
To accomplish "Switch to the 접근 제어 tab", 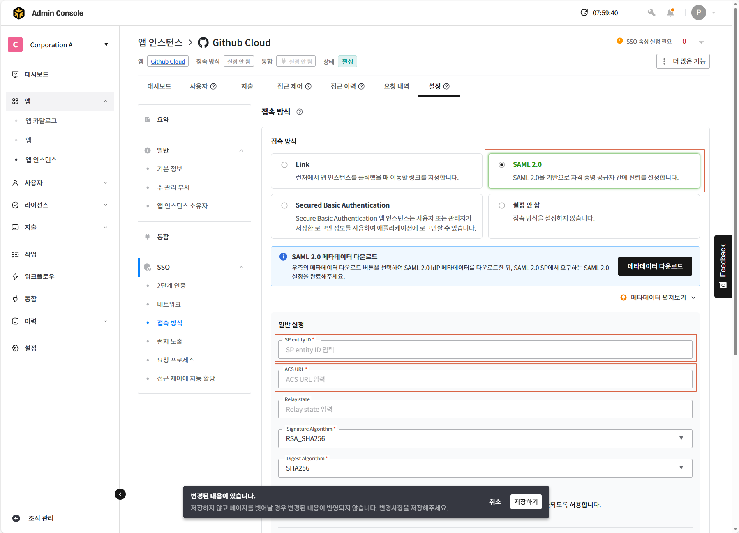I will click(x=294, y=86).
